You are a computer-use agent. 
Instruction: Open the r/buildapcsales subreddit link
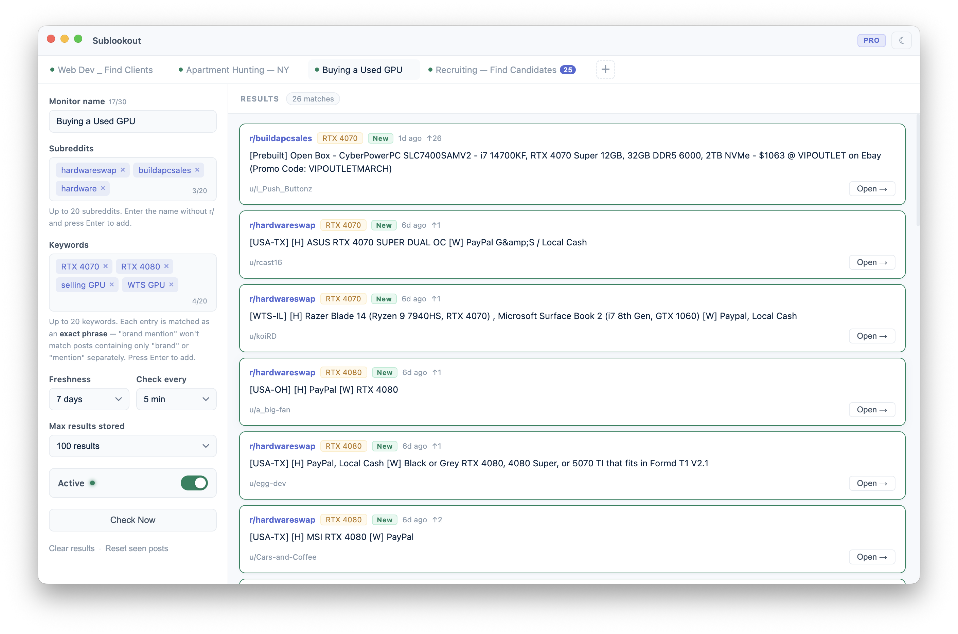[281, 138]
